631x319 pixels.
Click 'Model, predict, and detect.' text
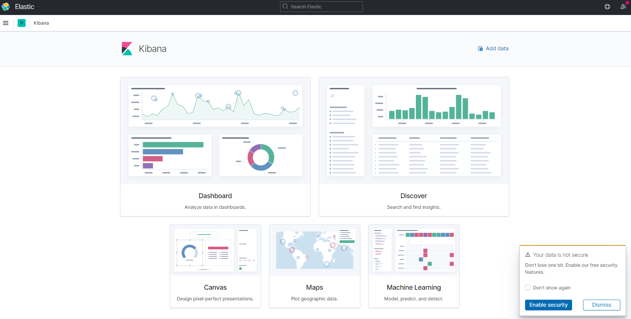click(x=414, y=299)
